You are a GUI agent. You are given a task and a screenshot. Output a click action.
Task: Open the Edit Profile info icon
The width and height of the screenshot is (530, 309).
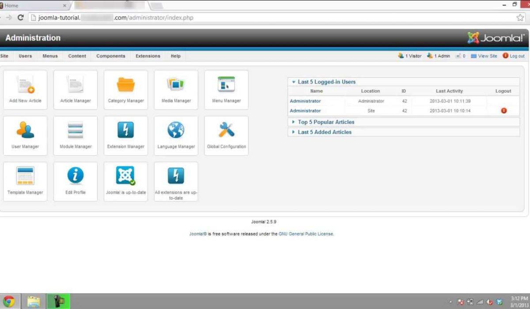(76, 181)
